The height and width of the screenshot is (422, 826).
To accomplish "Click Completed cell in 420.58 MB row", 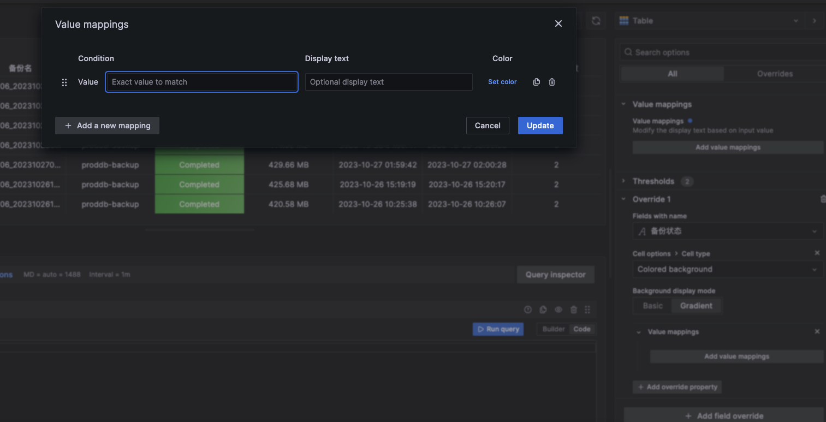I will 199,204.
